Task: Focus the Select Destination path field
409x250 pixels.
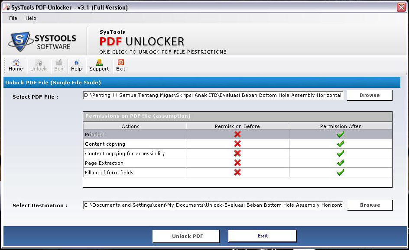Action: (x=213, y=205)
